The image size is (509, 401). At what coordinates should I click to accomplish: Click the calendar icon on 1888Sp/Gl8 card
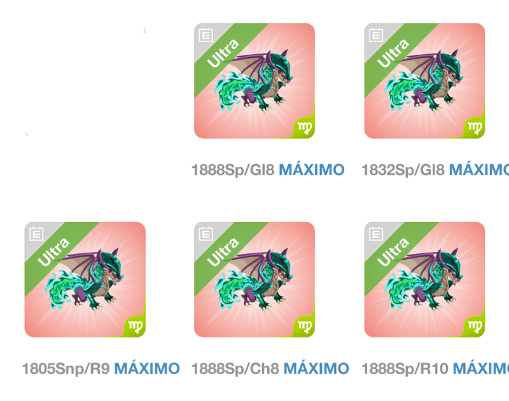point(206,35)
